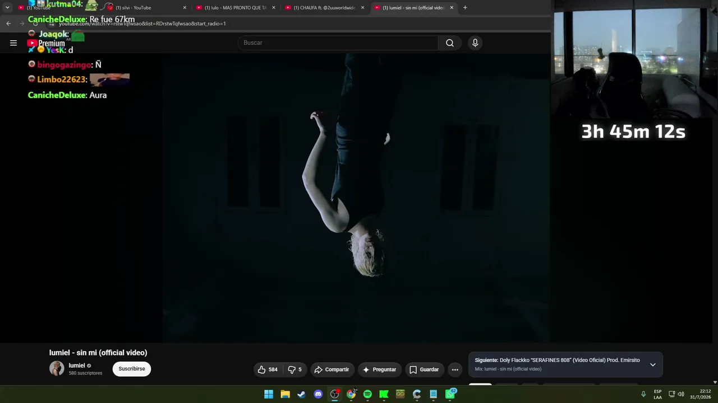Open WhatsApp from the taskbar
The image size is (718, 403).
tap(450, 394)
